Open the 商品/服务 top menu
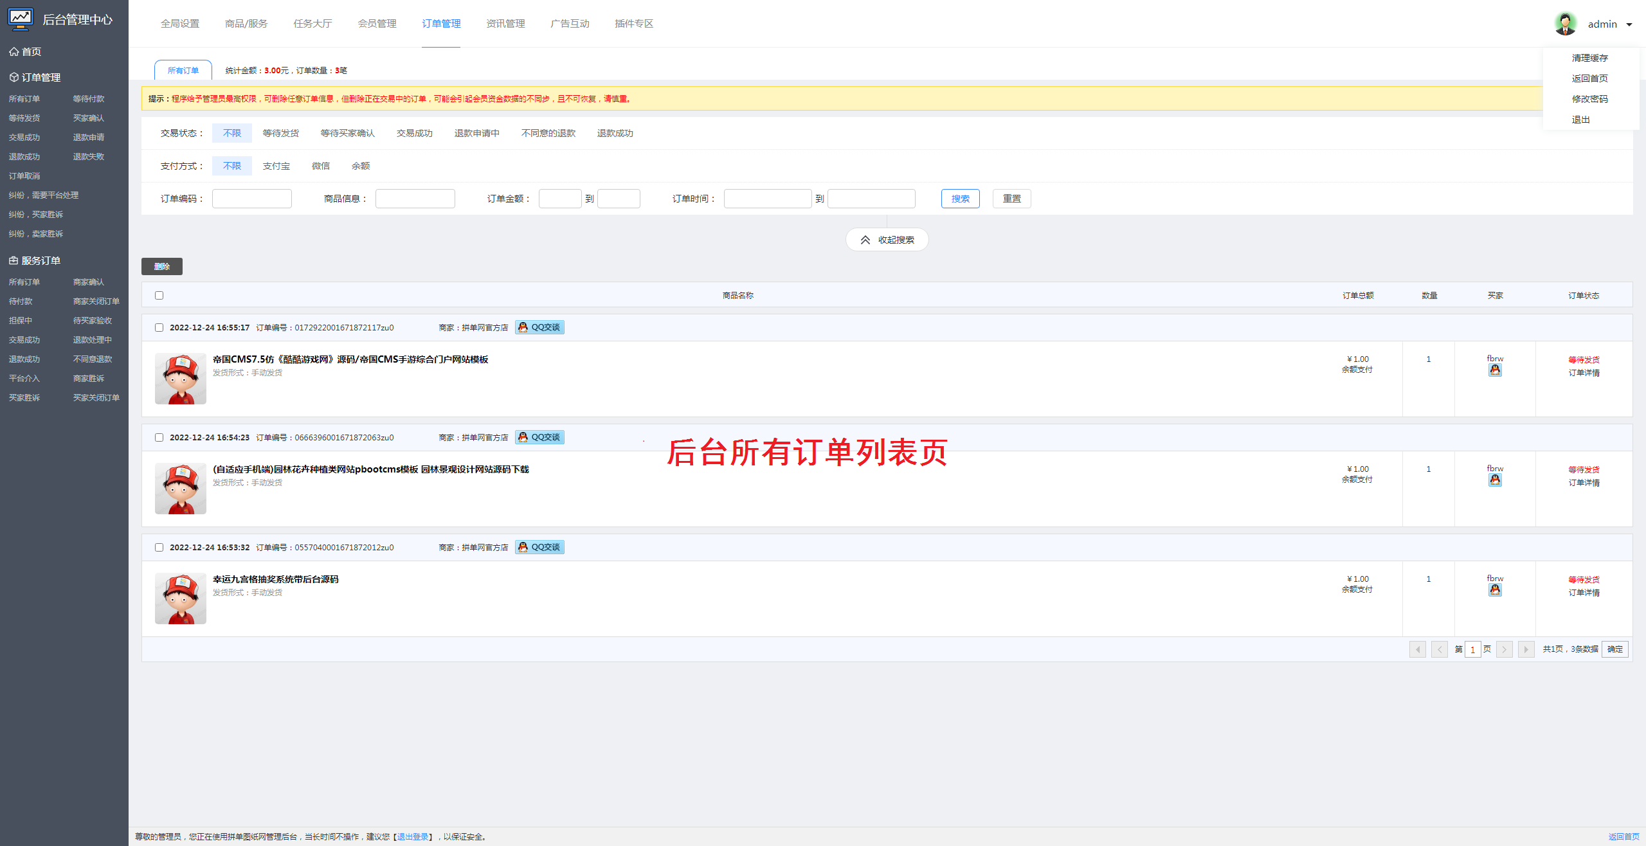Viewport: 1646px width, 846px height. (x=246, y=24)
